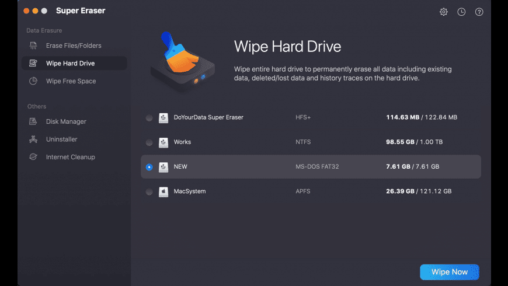Click the broom and drive illustration
The image size is (508, 286).
[x=183, y=62]
